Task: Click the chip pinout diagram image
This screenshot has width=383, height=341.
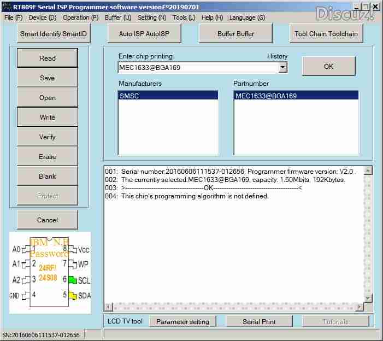Action: click(50, 273)
